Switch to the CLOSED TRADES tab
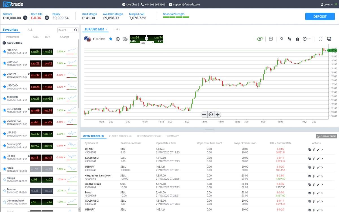 tap(120, 136)
